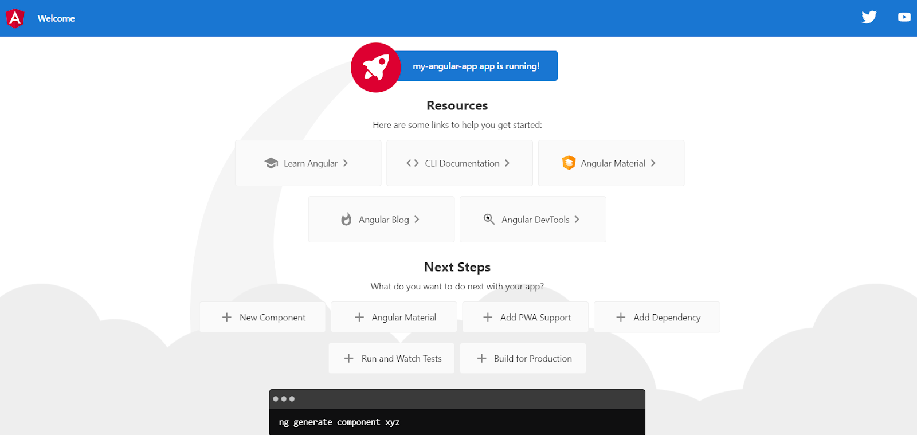Screen dimensions: 917x435
Task: Click the terminal window dots
Action: pos(284,399)
